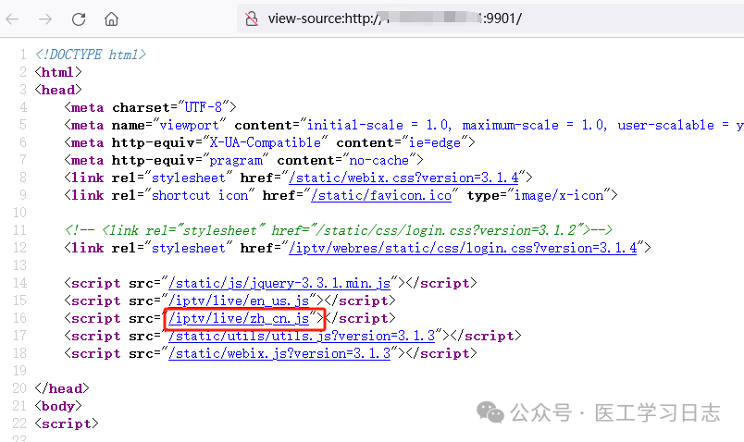Viewport: 744px width, 442px height.
Task: Open the /iptv/live/zh_cn.js link
Action: coord(239,318)
